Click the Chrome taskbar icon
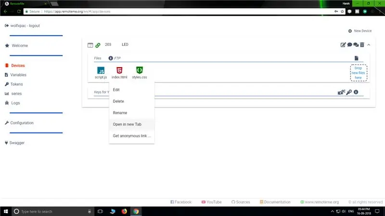This screenshot has height=216, width=385. tap(136, 211)
